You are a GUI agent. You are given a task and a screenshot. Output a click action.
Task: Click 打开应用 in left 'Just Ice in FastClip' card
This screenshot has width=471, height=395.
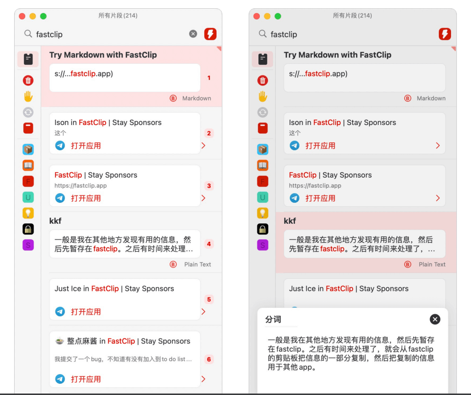[86, 312]
